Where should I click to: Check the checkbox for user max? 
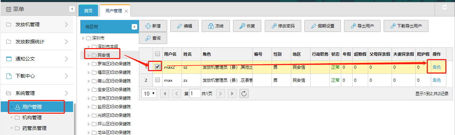tap(158, 80)
